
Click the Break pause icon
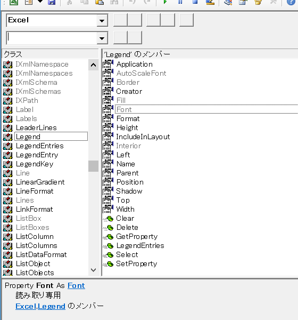[180, 2]
